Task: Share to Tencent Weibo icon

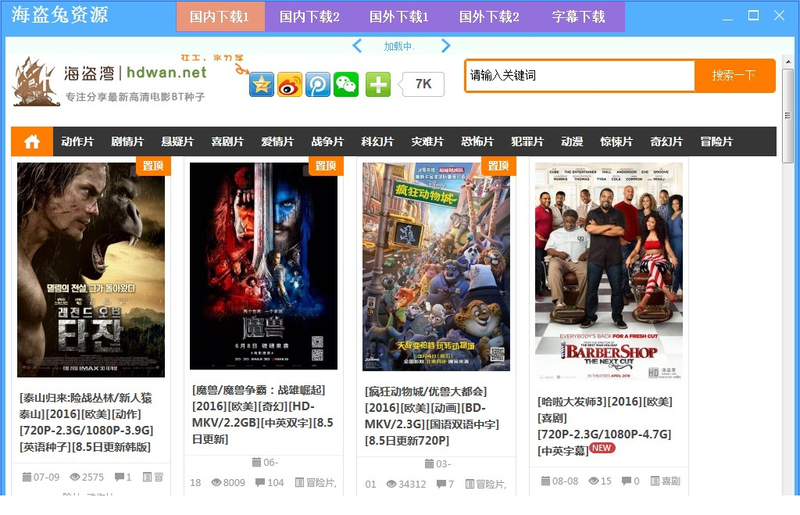Action: (x=318, y=84)
